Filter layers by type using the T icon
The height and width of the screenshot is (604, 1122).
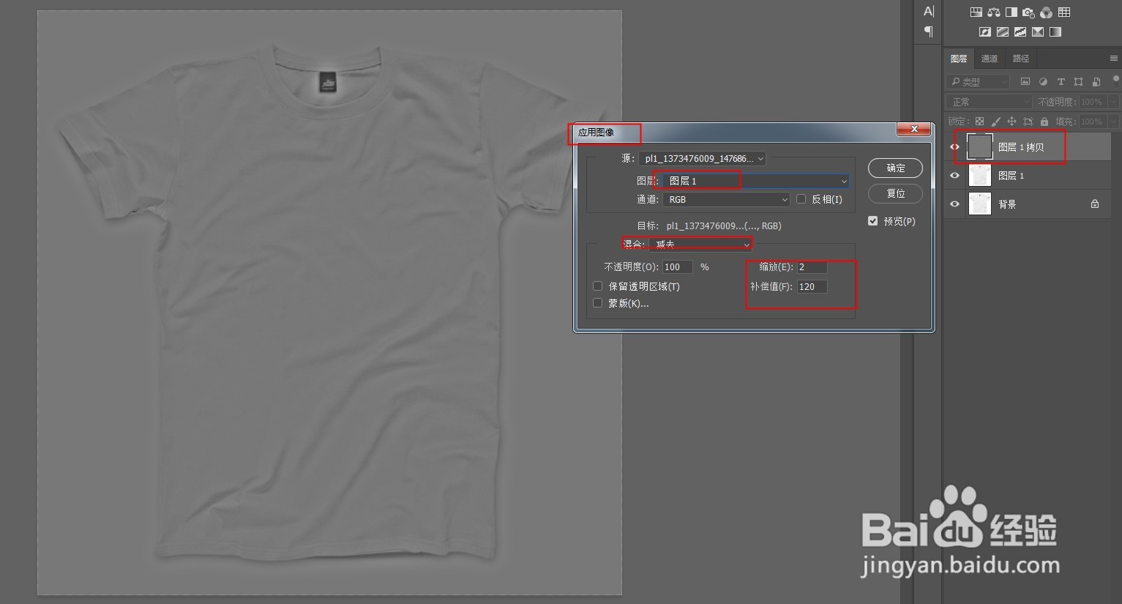click(x=1061, y=81)
